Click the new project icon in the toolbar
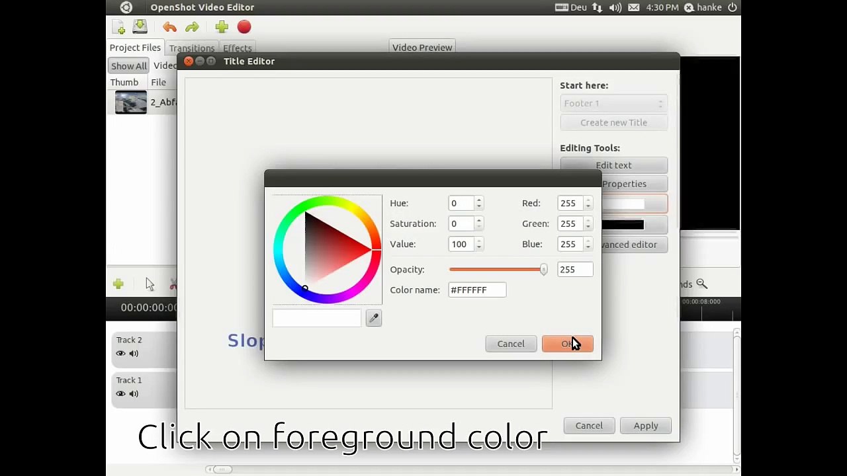 [119, 27]
